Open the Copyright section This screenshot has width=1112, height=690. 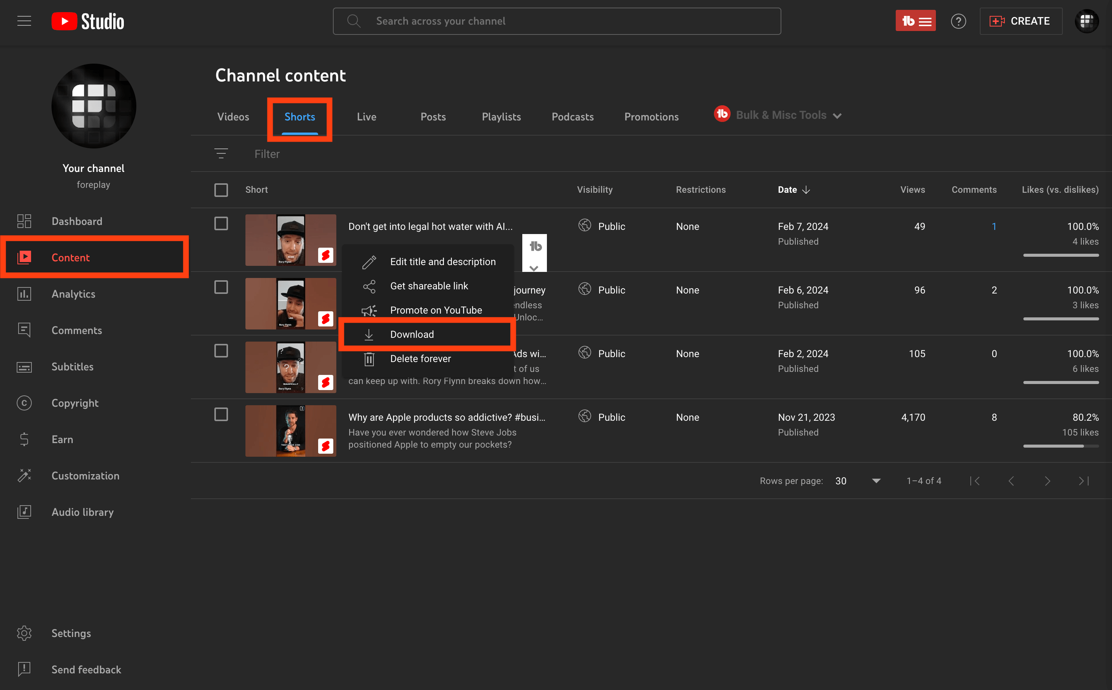[x=75, y=403]
